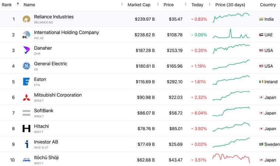Click the International Holding Company IHC logo

pos(27,35)
